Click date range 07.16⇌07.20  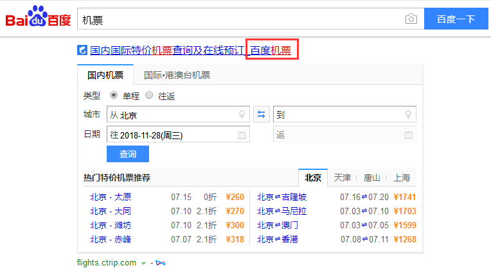[364, 197]
